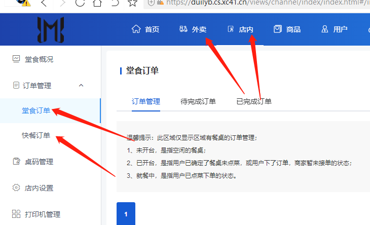Open the 商品 shop bag icon
This screenshot has width=370, height=225.
(277, 29)
